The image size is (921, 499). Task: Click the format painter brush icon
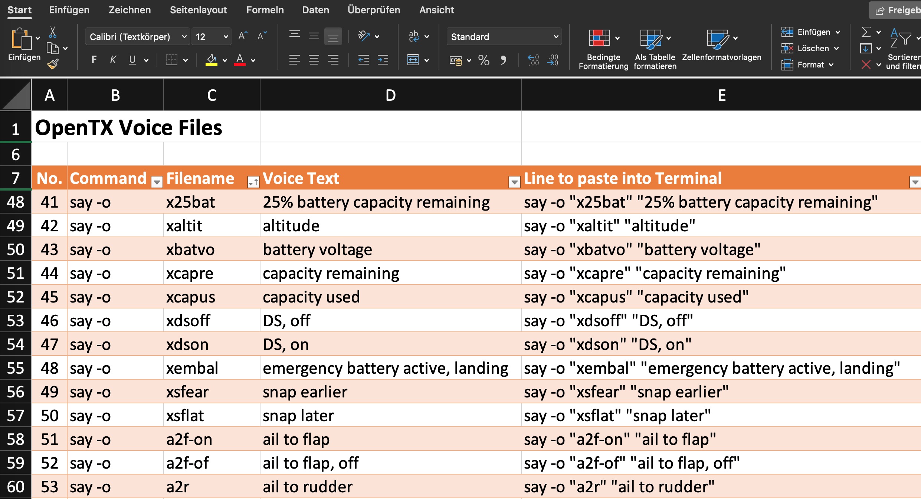(x=53, y=65)
